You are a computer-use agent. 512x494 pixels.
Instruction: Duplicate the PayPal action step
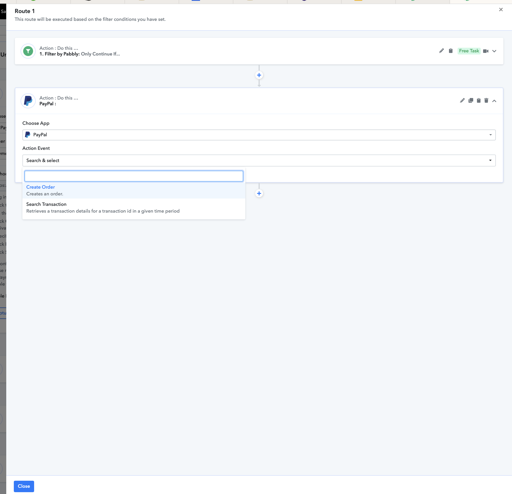(x=471, y=100)
